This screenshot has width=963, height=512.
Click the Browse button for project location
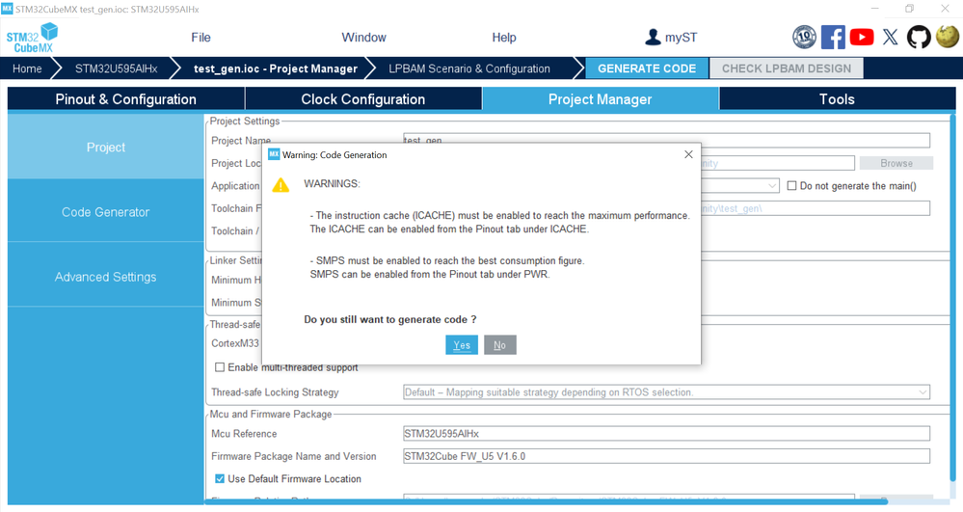pos(896,163)
